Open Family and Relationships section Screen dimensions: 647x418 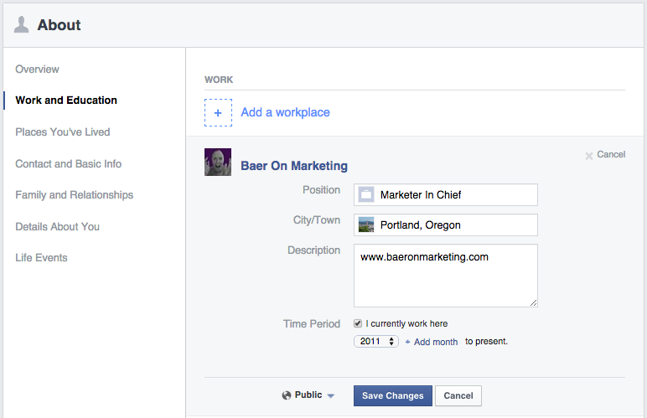click(75, 194)
